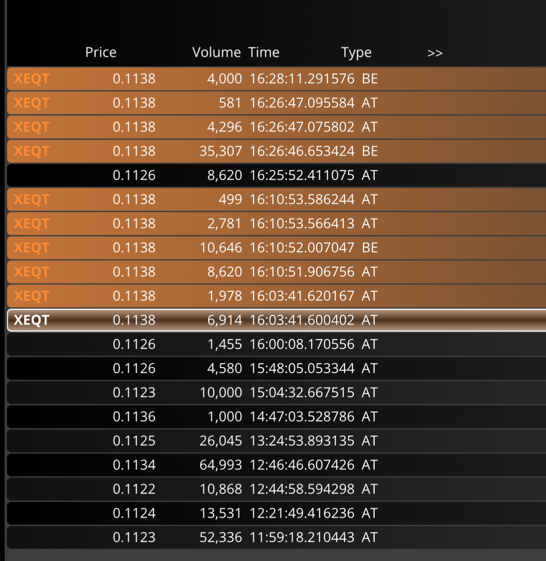Click the time 15:04:32.667515
This screenshot has height=561, width=546.
(x=302, y=392)
